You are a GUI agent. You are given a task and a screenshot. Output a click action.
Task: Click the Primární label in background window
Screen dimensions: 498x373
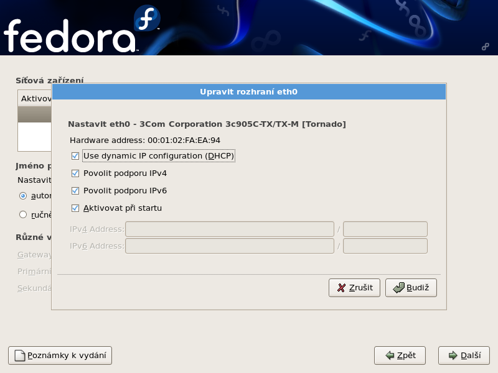coord(34,272)
